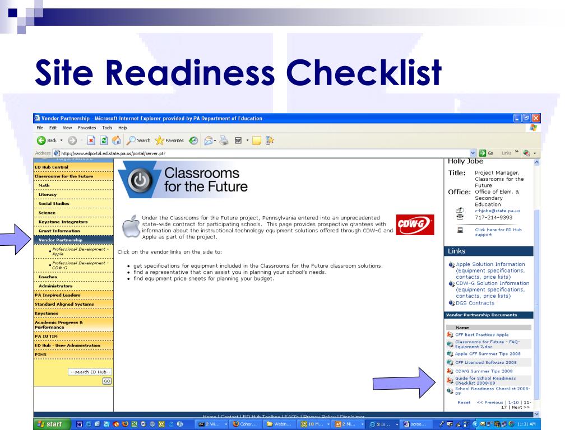Click the Mail envelope toolbar icon

click(x=209, y=141)
